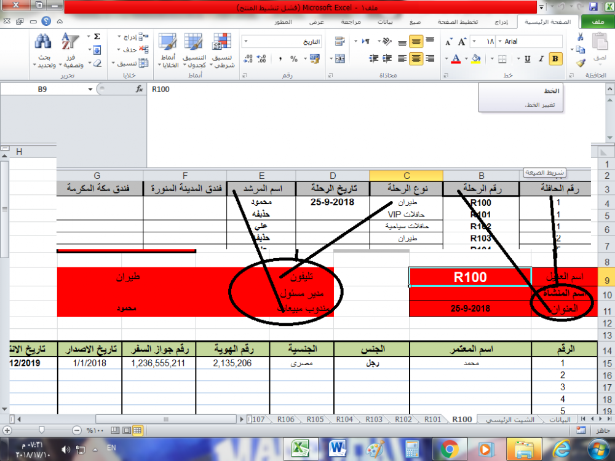Click the Insert cells (إدراج) button
The height and width of the screenshot is (461, 615).
(133, 37)
